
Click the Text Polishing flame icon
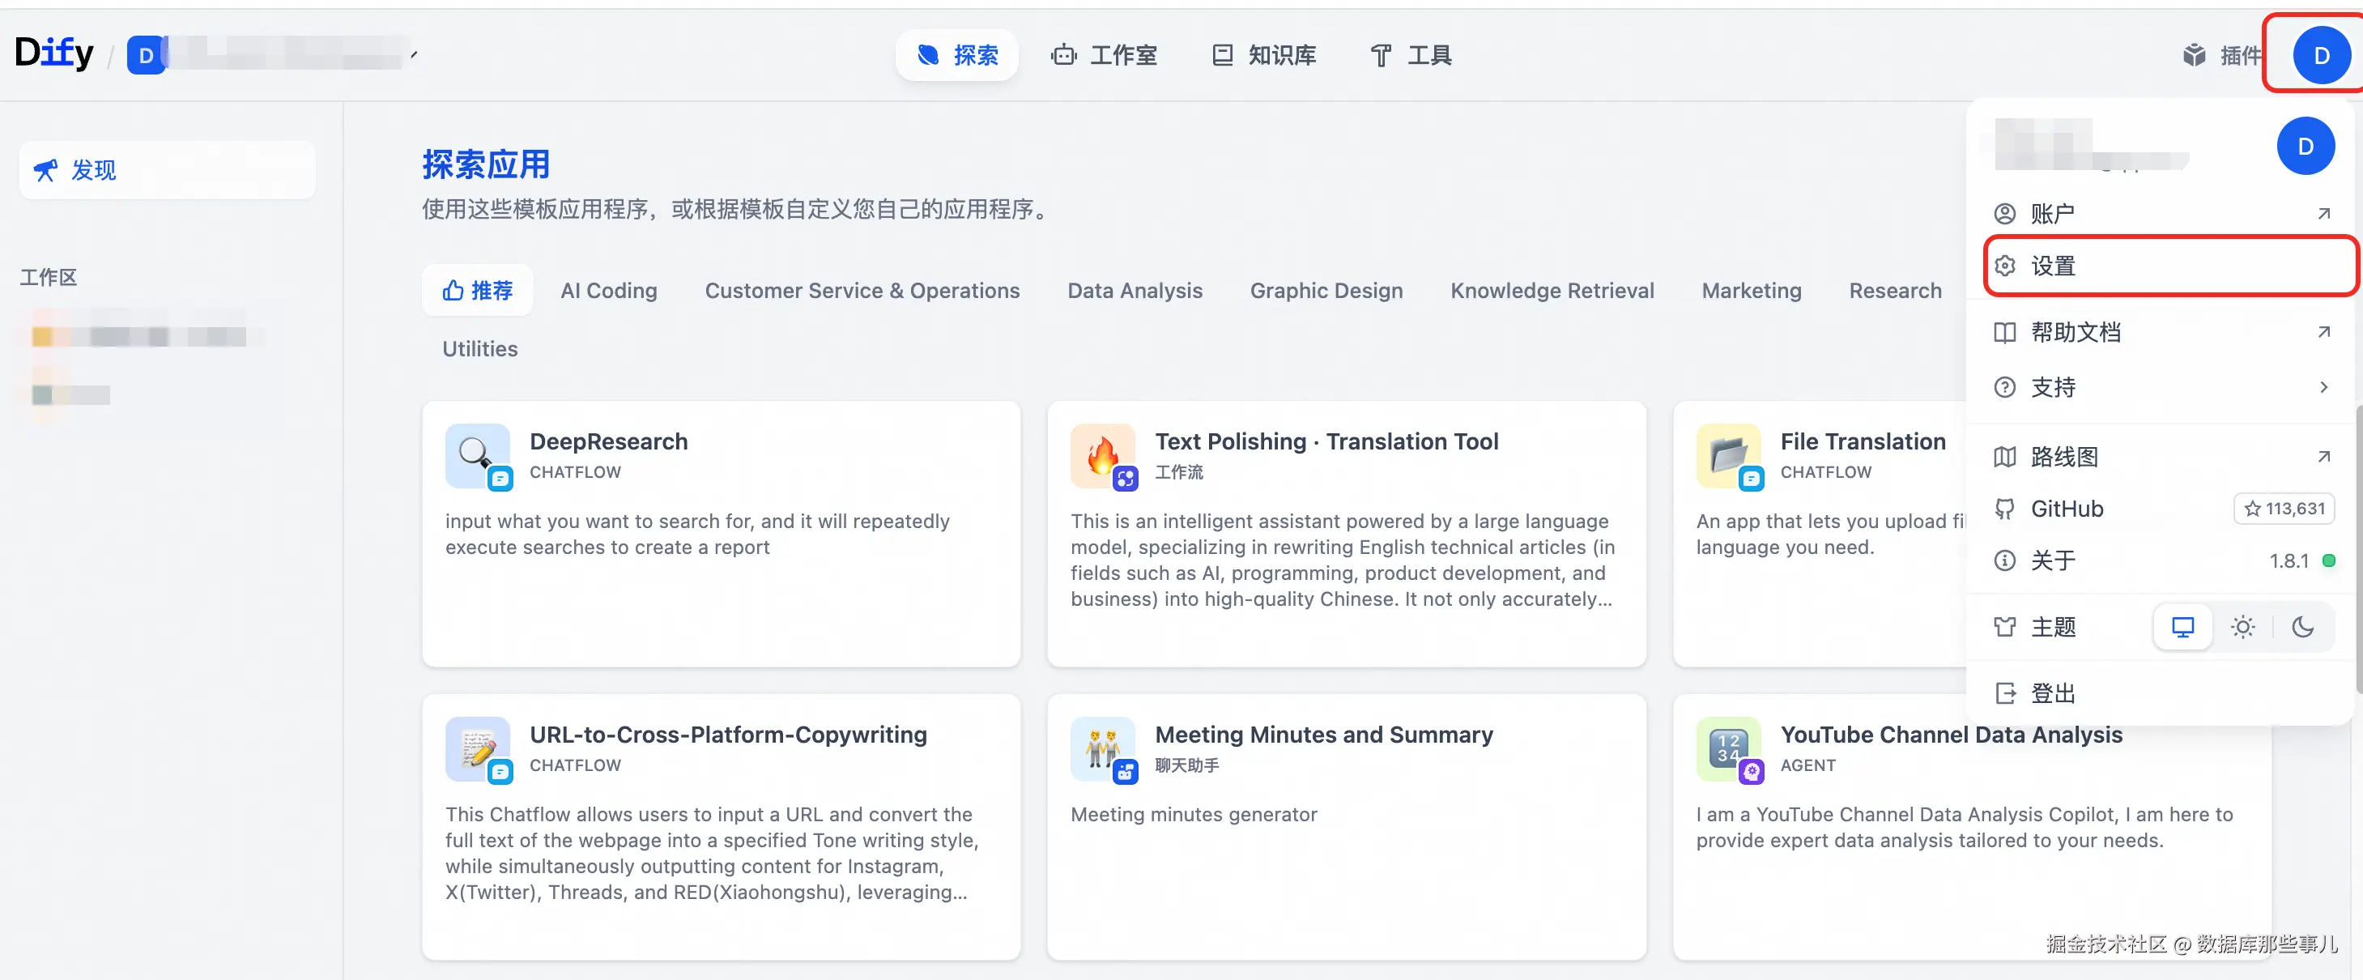[1101, 454]
